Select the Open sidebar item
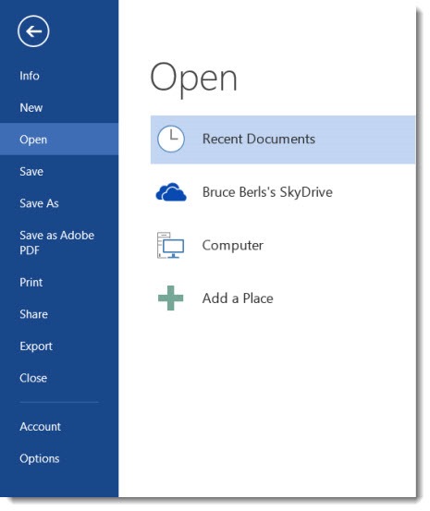This screenshot has height=511, width=430. tap(59, 140)
